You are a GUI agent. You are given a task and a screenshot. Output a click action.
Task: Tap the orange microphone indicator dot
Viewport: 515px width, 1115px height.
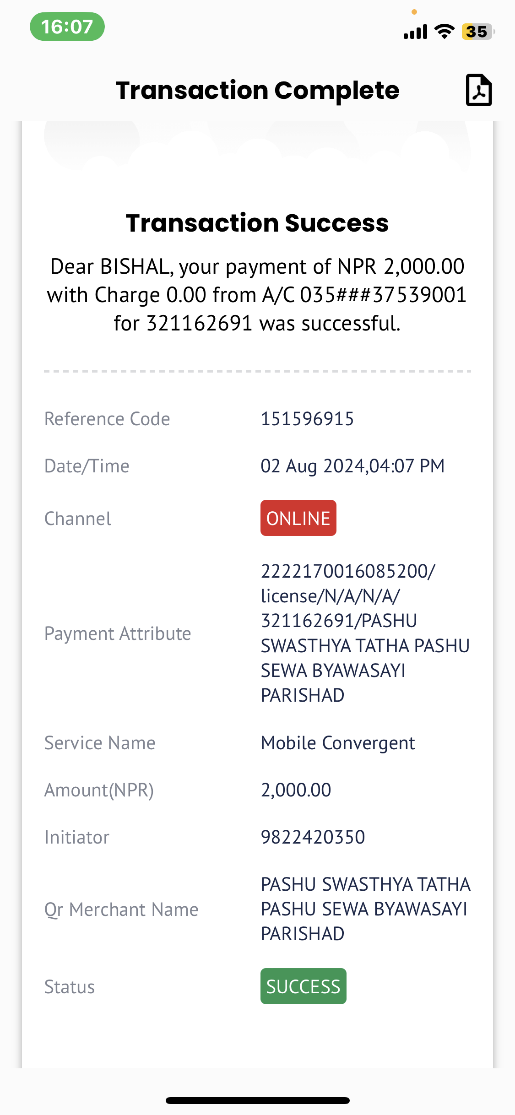[x=414, y=12]
